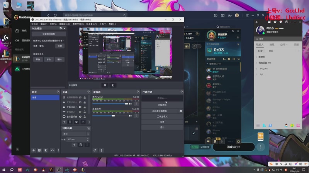Open Tools menu in OBS

pos(103,24)
